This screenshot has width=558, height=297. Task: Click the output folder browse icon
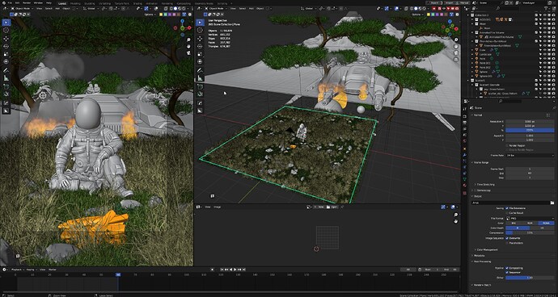(552, 203)
